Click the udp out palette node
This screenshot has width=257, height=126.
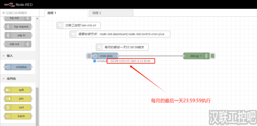(x=18, y=44)
